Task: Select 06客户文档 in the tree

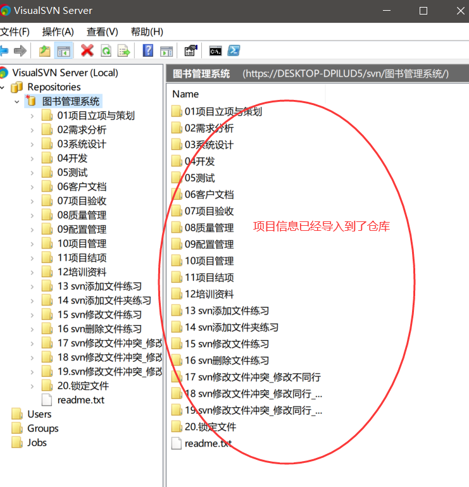Action: point(82,187)
